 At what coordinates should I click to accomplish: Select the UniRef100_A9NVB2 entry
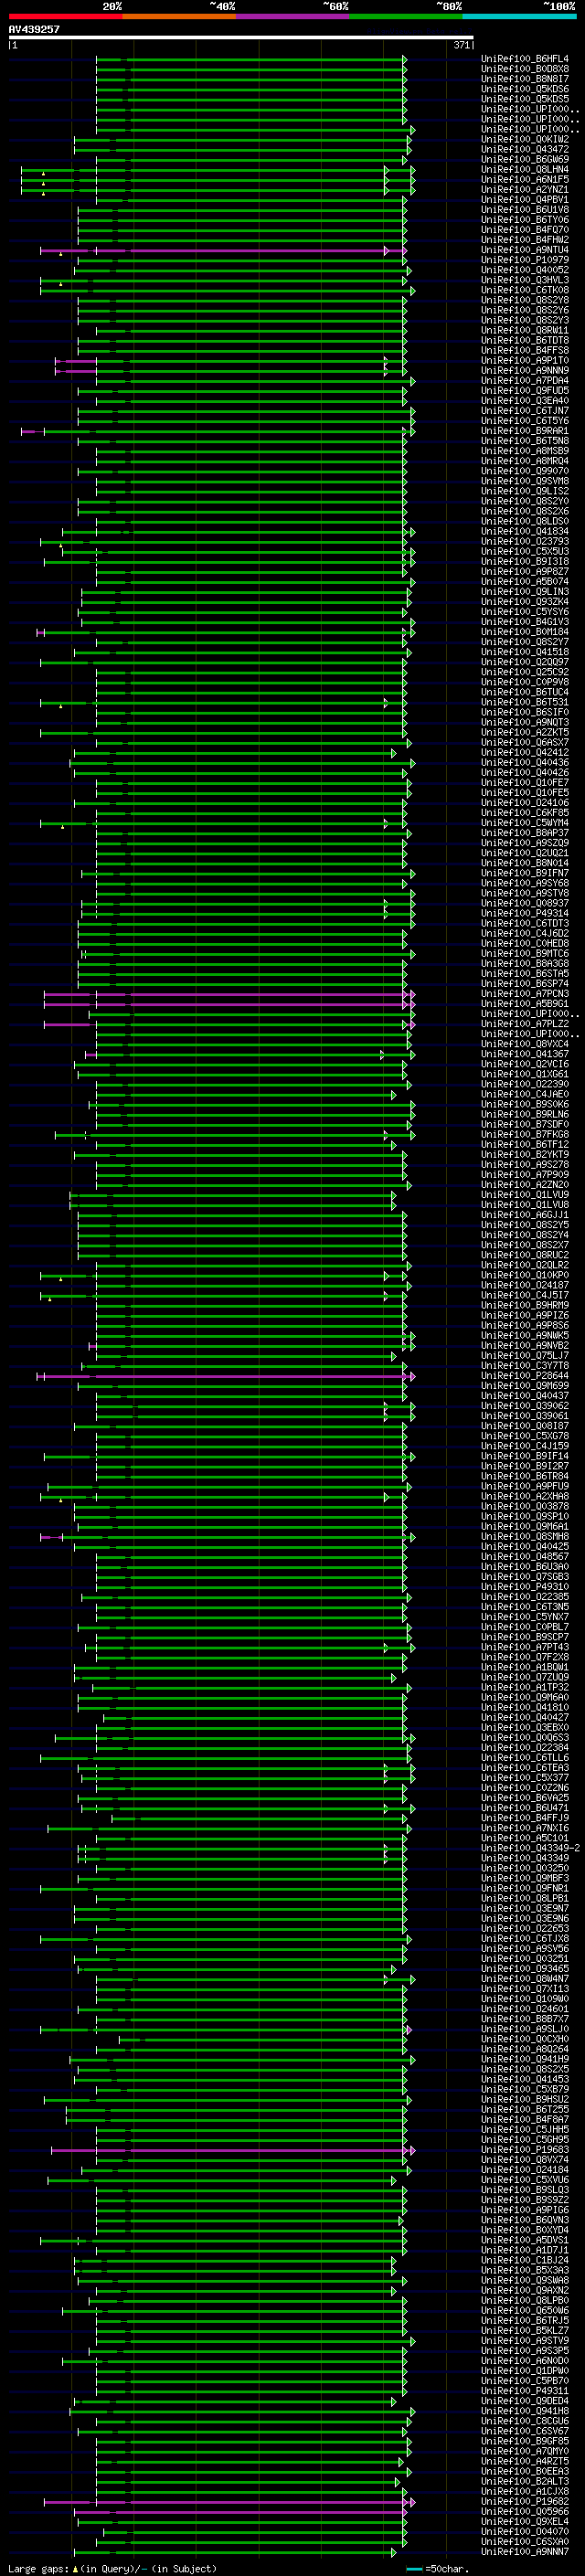(525, 1346)
